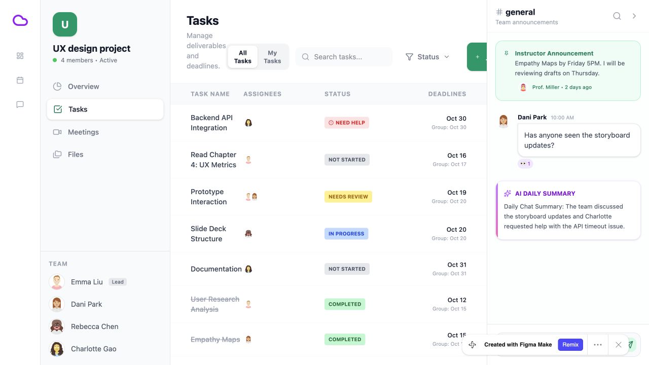The width and height of the screenshot is (649, 365).
Task: Switch to the My Tasks tab
Action: 272,57
